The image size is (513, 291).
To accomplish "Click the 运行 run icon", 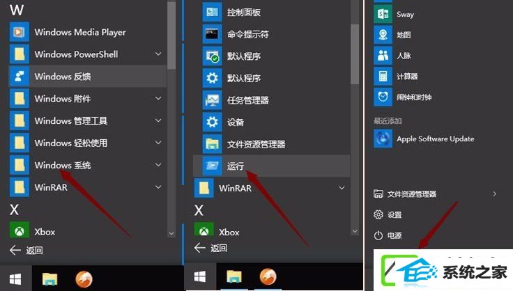I will click(212, 166).
